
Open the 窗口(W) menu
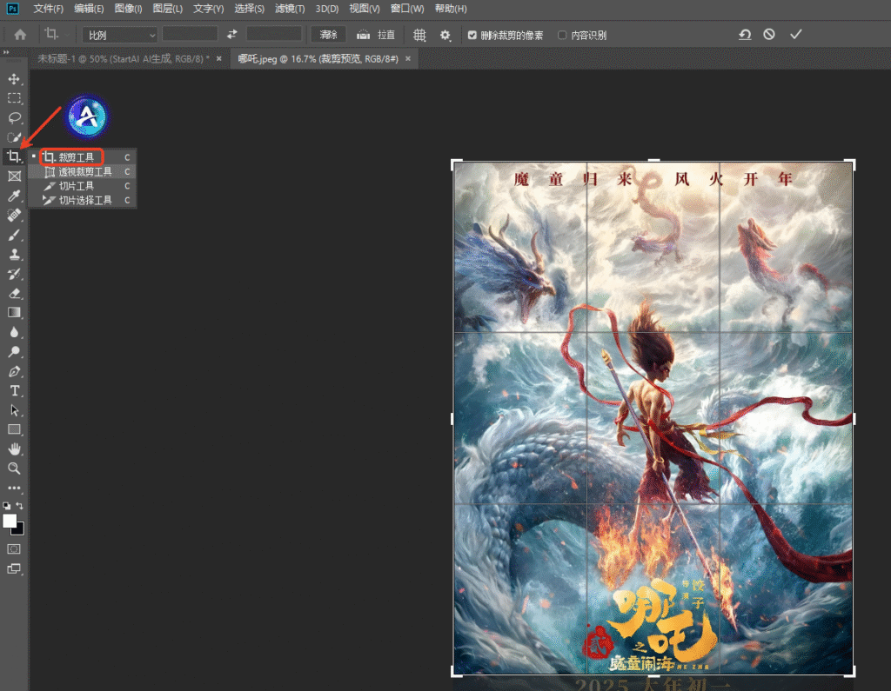pyautogui.click(x=407, y=9)
